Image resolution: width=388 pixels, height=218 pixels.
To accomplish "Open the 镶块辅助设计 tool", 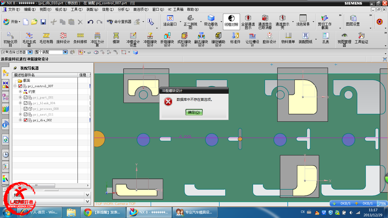I will coord(218,39).
